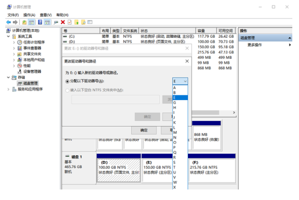299x200 pixels.
Task: Expand the 事件查看器 node
Action: (x=14, y=48)
